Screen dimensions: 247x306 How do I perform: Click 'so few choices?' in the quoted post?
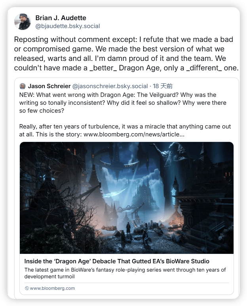pyautogui.click(x=42, y=111)
